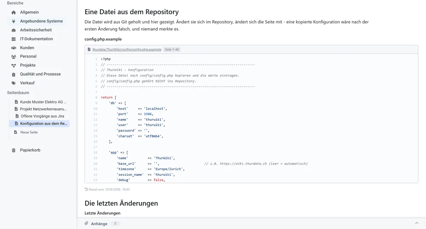Open IT-Dokumentation in the sidebar
Viewport: 426px width, 229px height.
point(37,39)
